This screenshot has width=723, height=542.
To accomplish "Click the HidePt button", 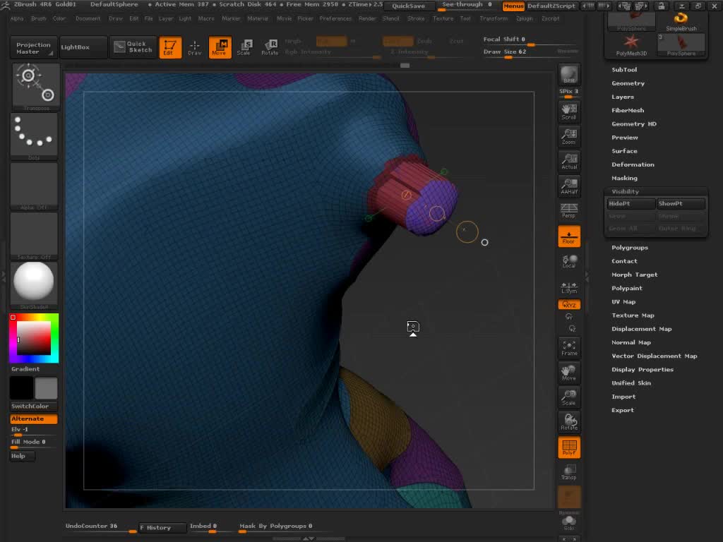I will pos(631,204).
